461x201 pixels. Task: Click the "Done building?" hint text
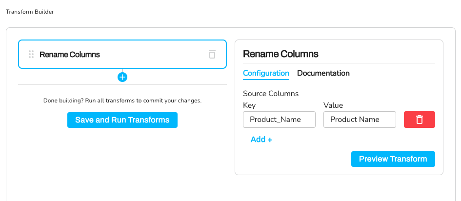tap(122, 101)
